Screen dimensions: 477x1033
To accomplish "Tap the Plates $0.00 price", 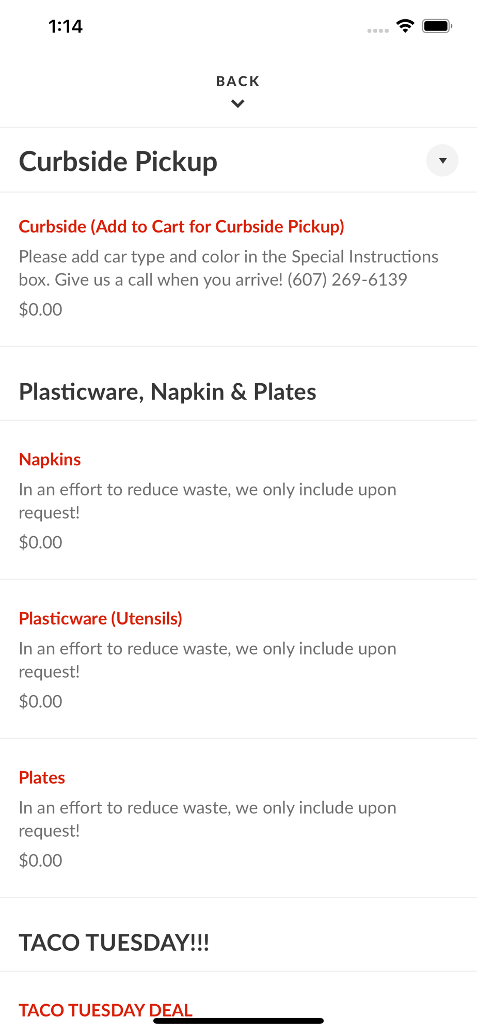I will (40, 860).
